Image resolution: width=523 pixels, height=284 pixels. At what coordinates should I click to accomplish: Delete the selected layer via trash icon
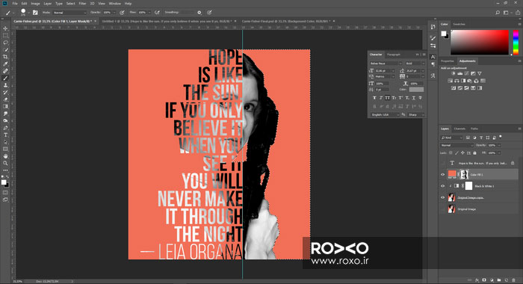[x=514, y=280]
